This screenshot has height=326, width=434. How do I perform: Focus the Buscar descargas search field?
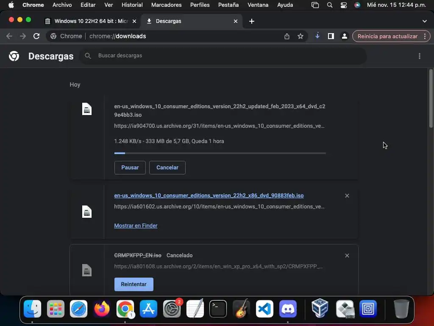(223, 56)
